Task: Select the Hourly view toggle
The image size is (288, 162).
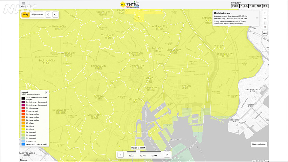Action: pyautogui.click(x=25, y=15)
